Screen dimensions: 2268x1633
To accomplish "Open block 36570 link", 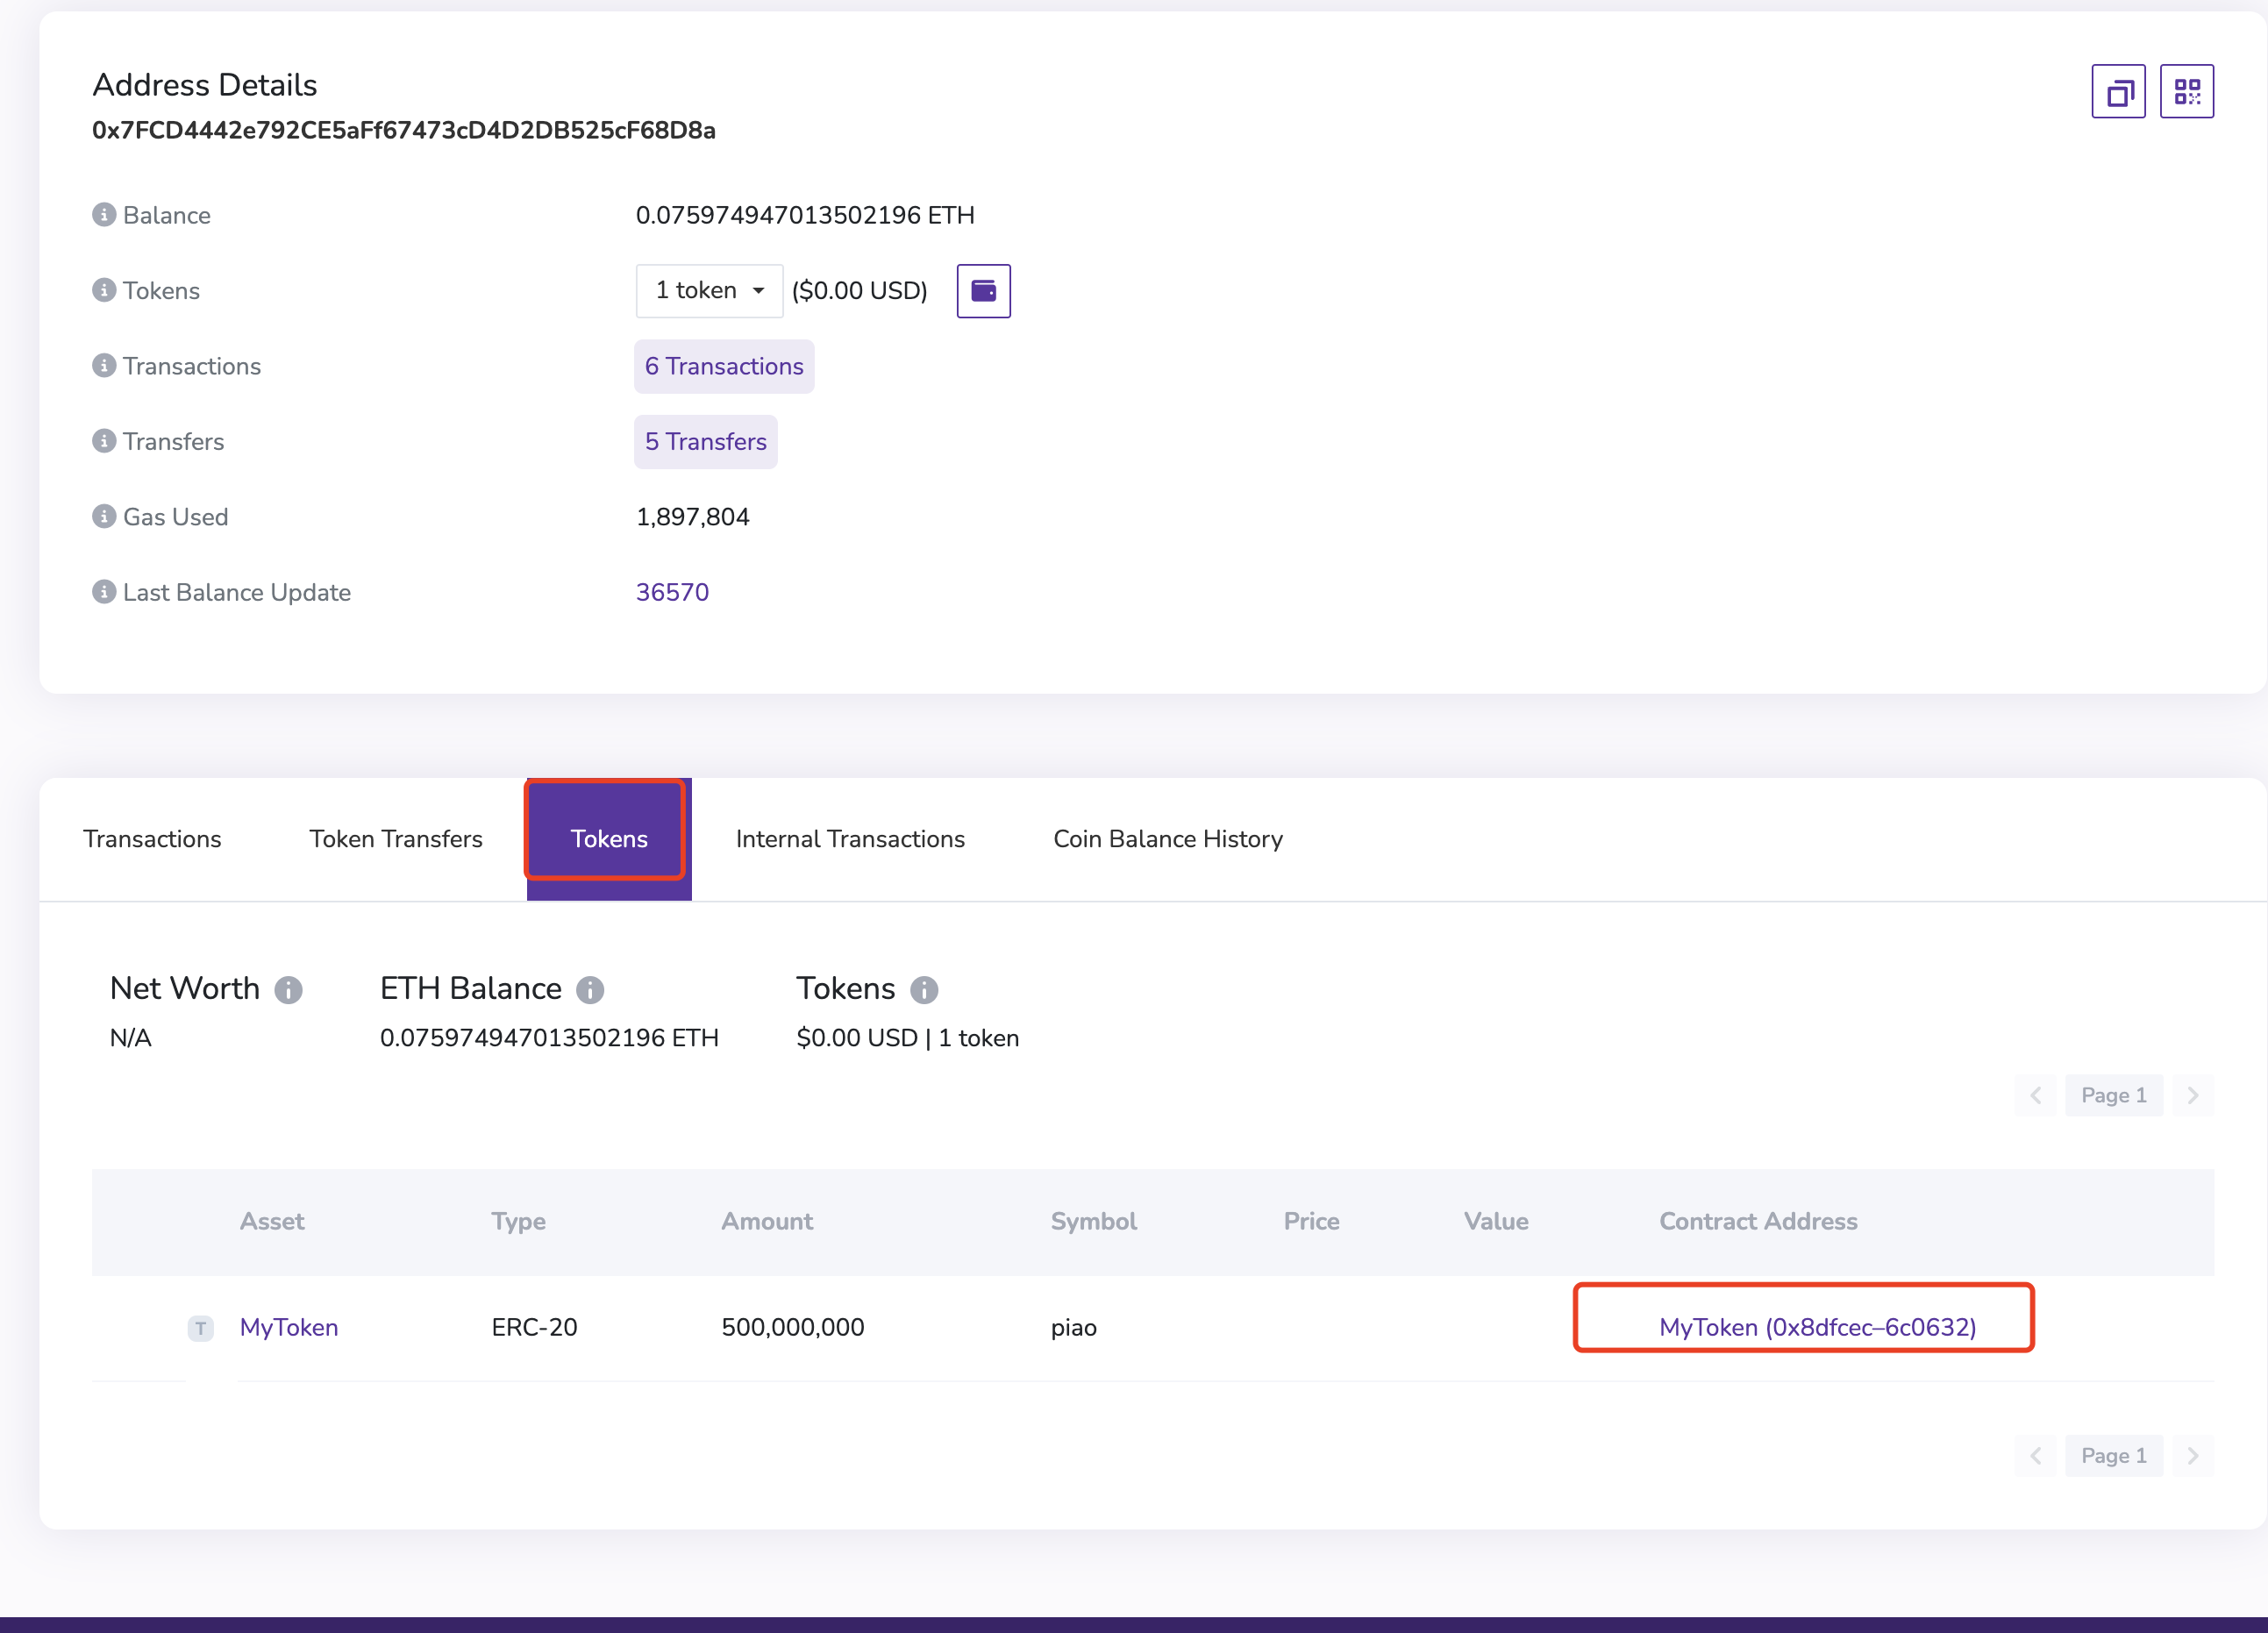I will 672,592.
